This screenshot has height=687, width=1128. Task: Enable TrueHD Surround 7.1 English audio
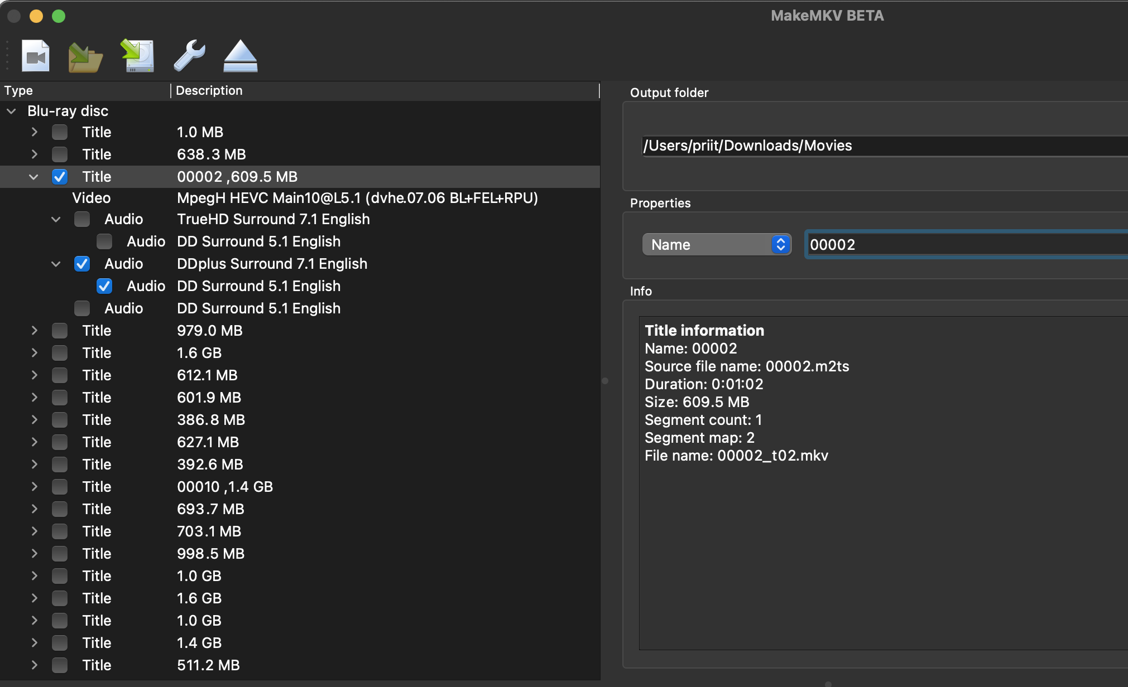tap(82, 219)
